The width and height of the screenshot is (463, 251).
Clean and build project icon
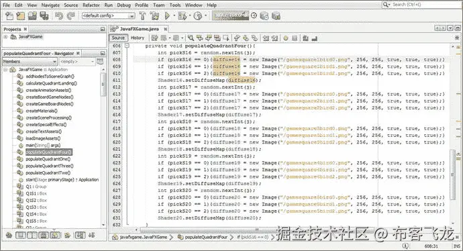pos(154,15)
